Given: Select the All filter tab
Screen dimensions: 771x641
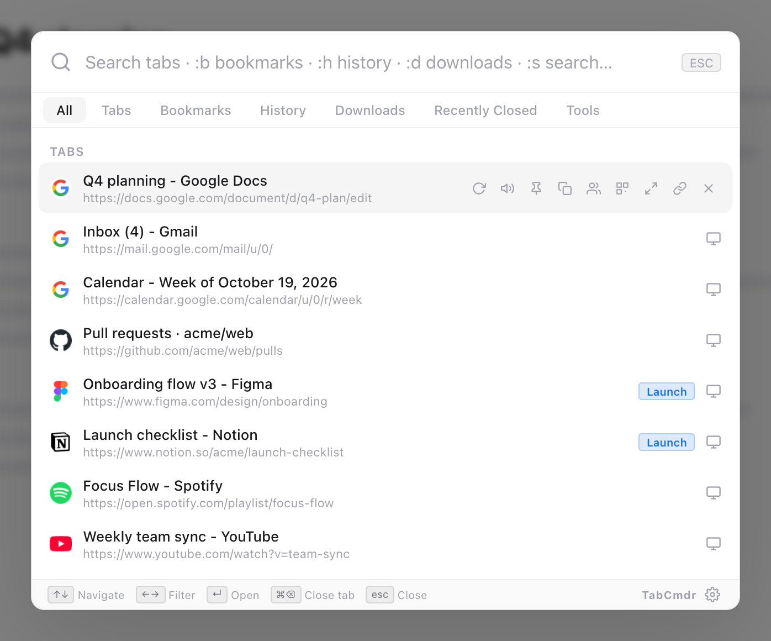Looking at the screenshot, I should click(x=65, y=110).
